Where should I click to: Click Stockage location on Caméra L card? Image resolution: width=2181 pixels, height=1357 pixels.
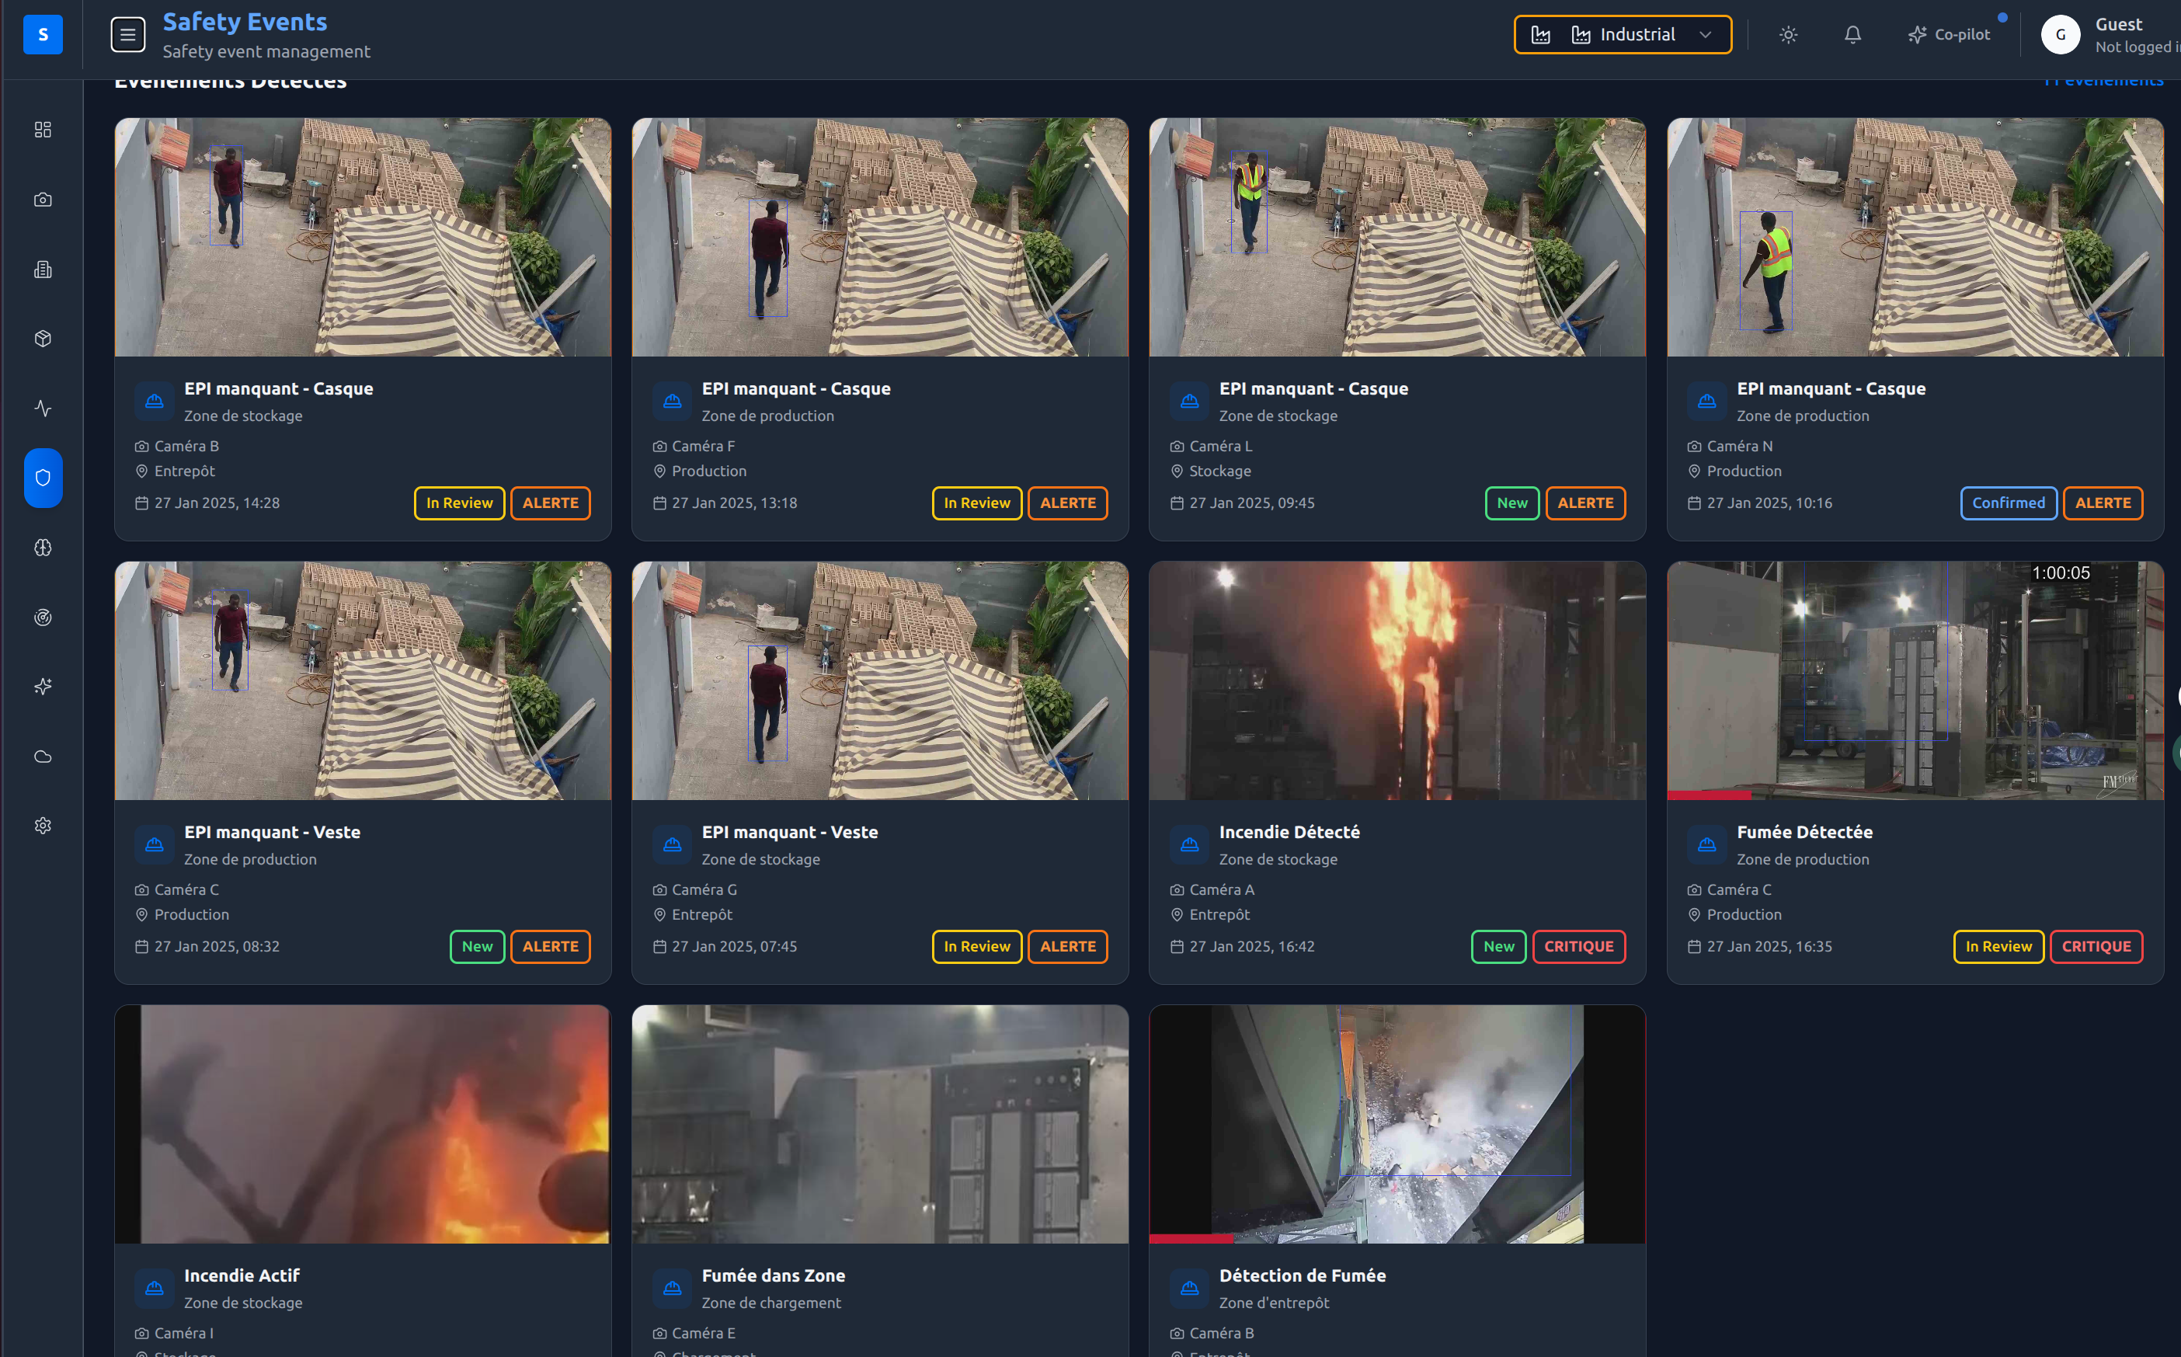(1219, 471)
